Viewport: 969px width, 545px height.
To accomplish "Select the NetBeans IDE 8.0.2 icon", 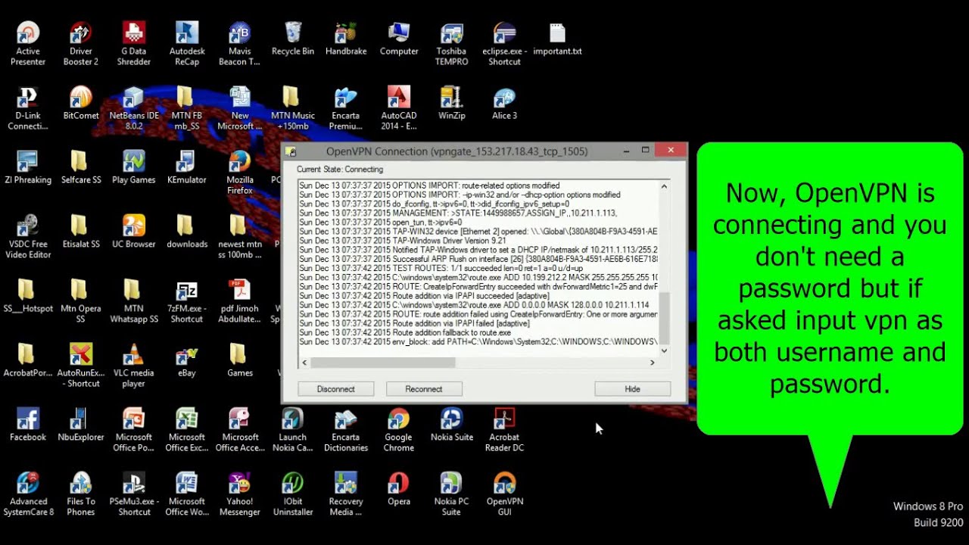I will (x=134, y=108).
